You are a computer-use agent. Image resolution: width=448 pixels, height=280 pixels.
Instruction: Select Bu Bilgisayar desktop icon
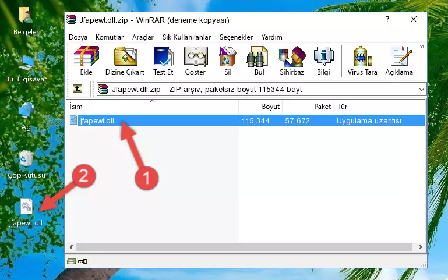[26, 69]
